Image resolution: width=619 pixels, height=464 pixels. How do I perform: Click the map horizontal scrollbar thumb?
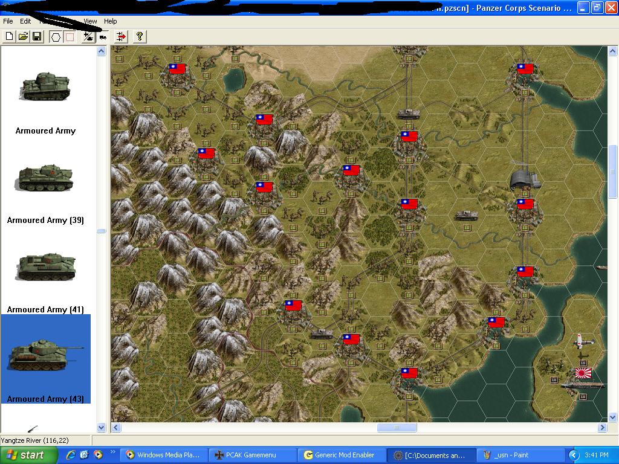tap(397, 427)
